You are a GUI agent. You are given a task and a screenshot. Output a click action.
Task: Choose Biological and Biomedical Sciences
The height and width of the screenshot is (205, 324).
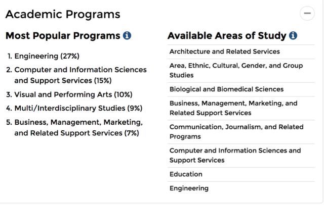tap(226, 89)
